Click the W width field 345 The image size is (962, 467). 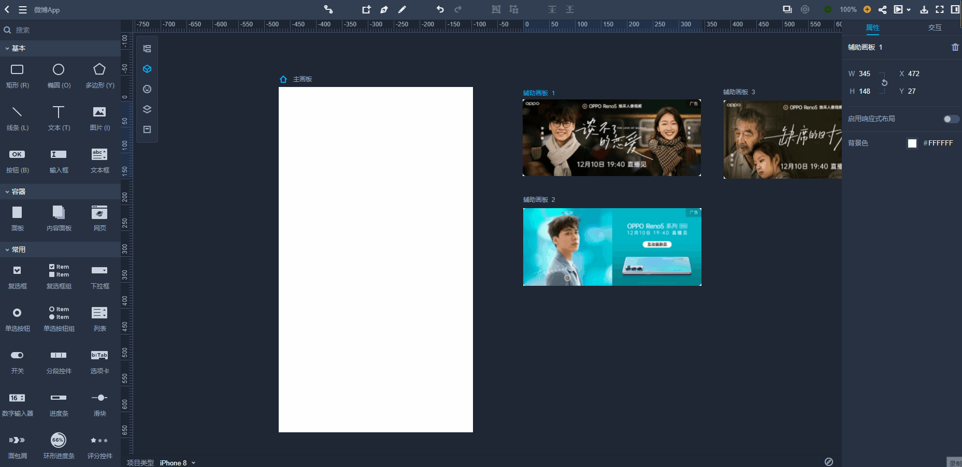pyautogui.click(x=865, y=74)
